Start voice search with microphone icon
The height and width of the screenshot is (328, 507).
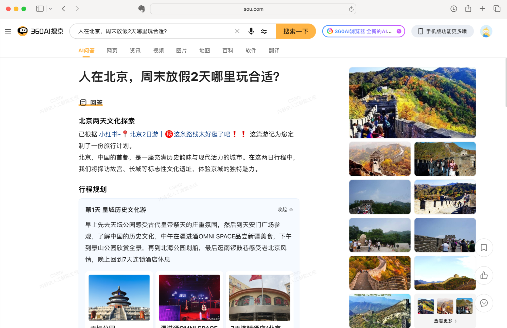[x=251, y=31]
